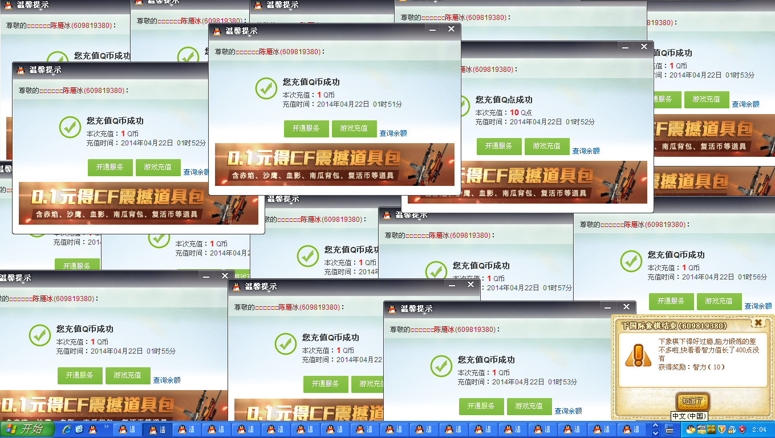Click 游戏充值 in the 01时56分 dialog
Viewport: 775px width, 438px height.
click(719, 302)
